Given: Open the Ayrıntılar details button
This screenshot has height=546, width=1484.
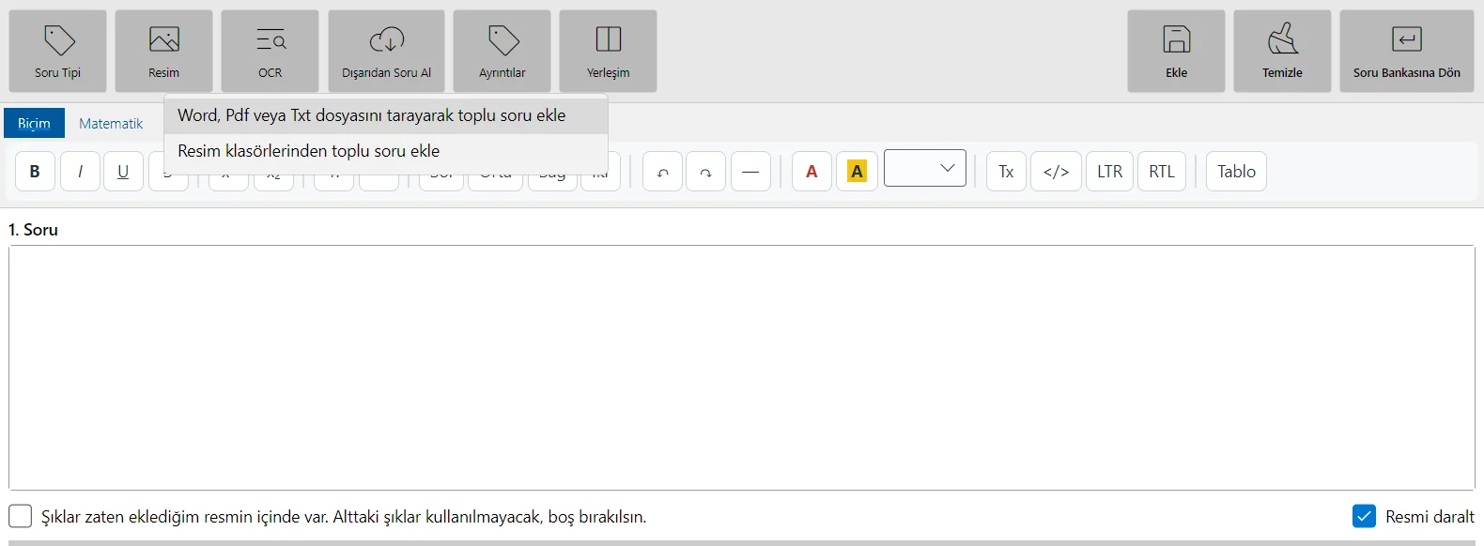Looking at the screenshot, I should point(502,52).
